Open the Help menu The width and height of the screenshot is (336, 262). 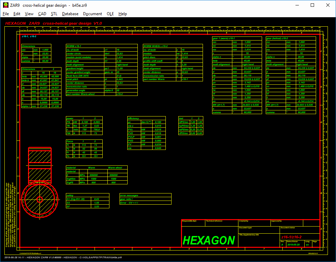pos(123,14)
